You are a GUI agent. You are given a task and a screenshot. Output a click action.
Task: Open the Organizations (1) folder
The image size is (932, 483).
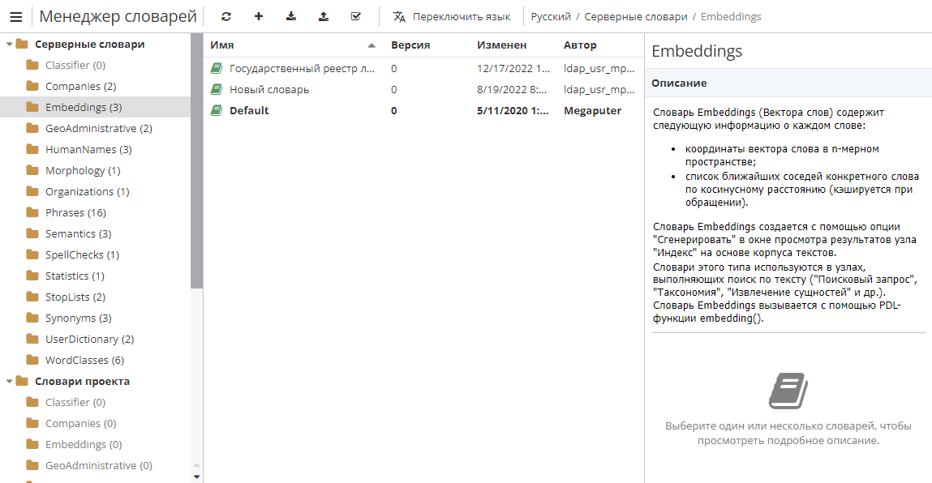click(x=87, y=192)
